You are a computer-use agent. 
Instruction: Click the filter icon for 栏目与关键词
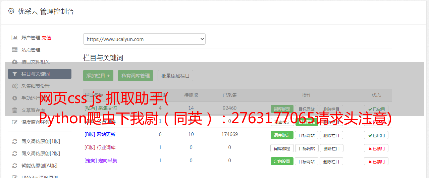(x=15, y=74)
